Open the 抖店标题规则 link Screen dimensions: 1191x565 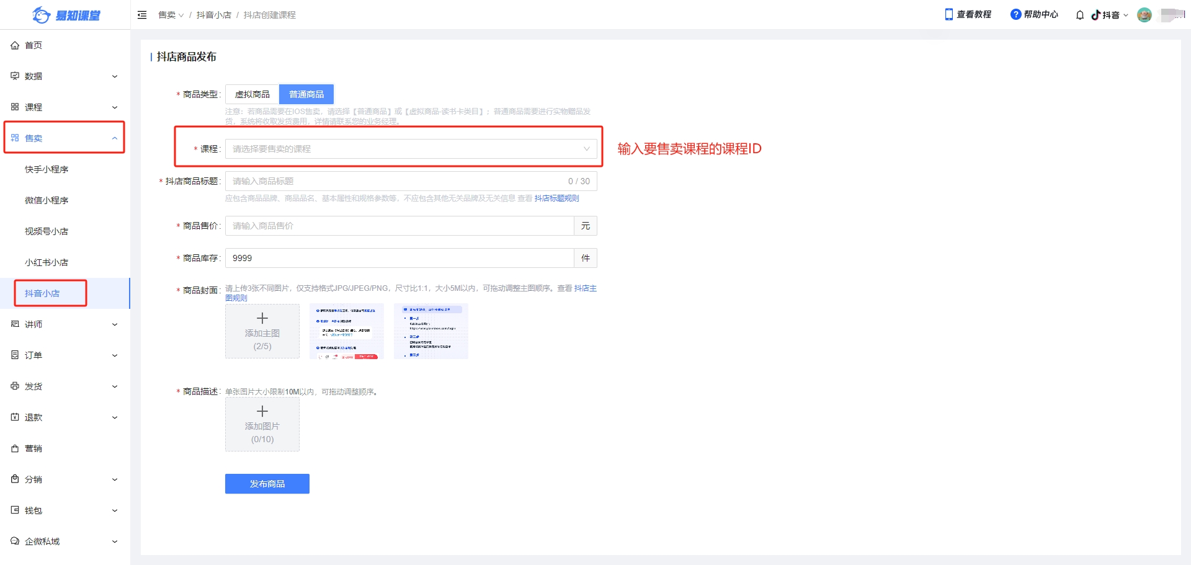[x=556, y=198]
